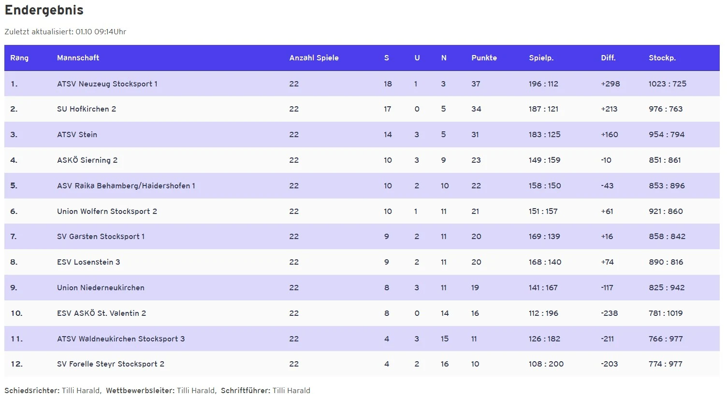Click Diff. value +74
This screenshot has height=396, width=727.
point(607,262)
